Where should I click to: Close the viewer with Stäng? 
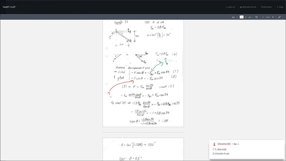(280, 7)
